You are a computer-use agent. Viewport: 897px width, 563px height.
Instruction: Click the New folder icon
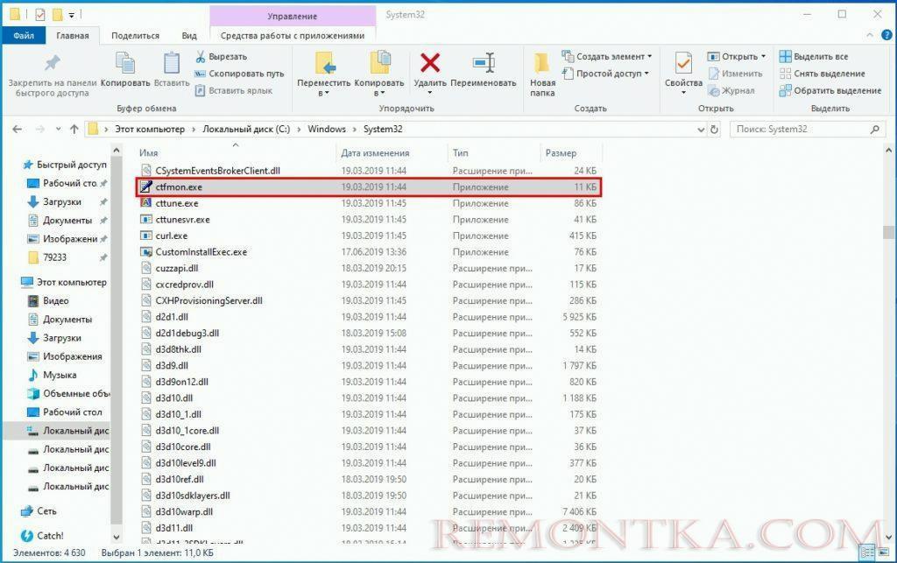[541, 63]
